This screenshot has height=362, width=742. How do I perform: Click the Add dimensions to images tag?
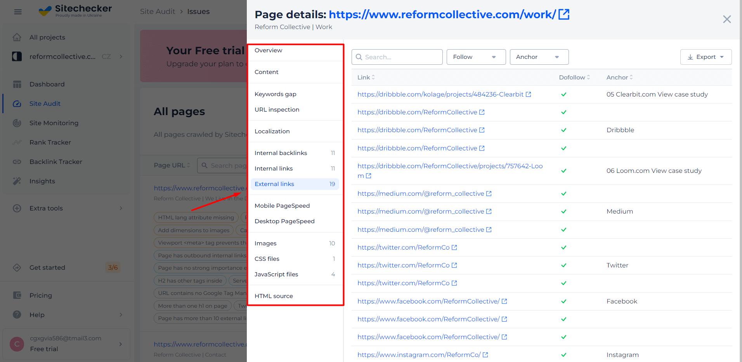pos(194,230)
